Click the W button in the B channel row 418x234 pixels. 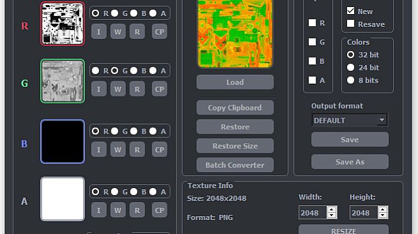pyautogui.click(x=118, y=150)
